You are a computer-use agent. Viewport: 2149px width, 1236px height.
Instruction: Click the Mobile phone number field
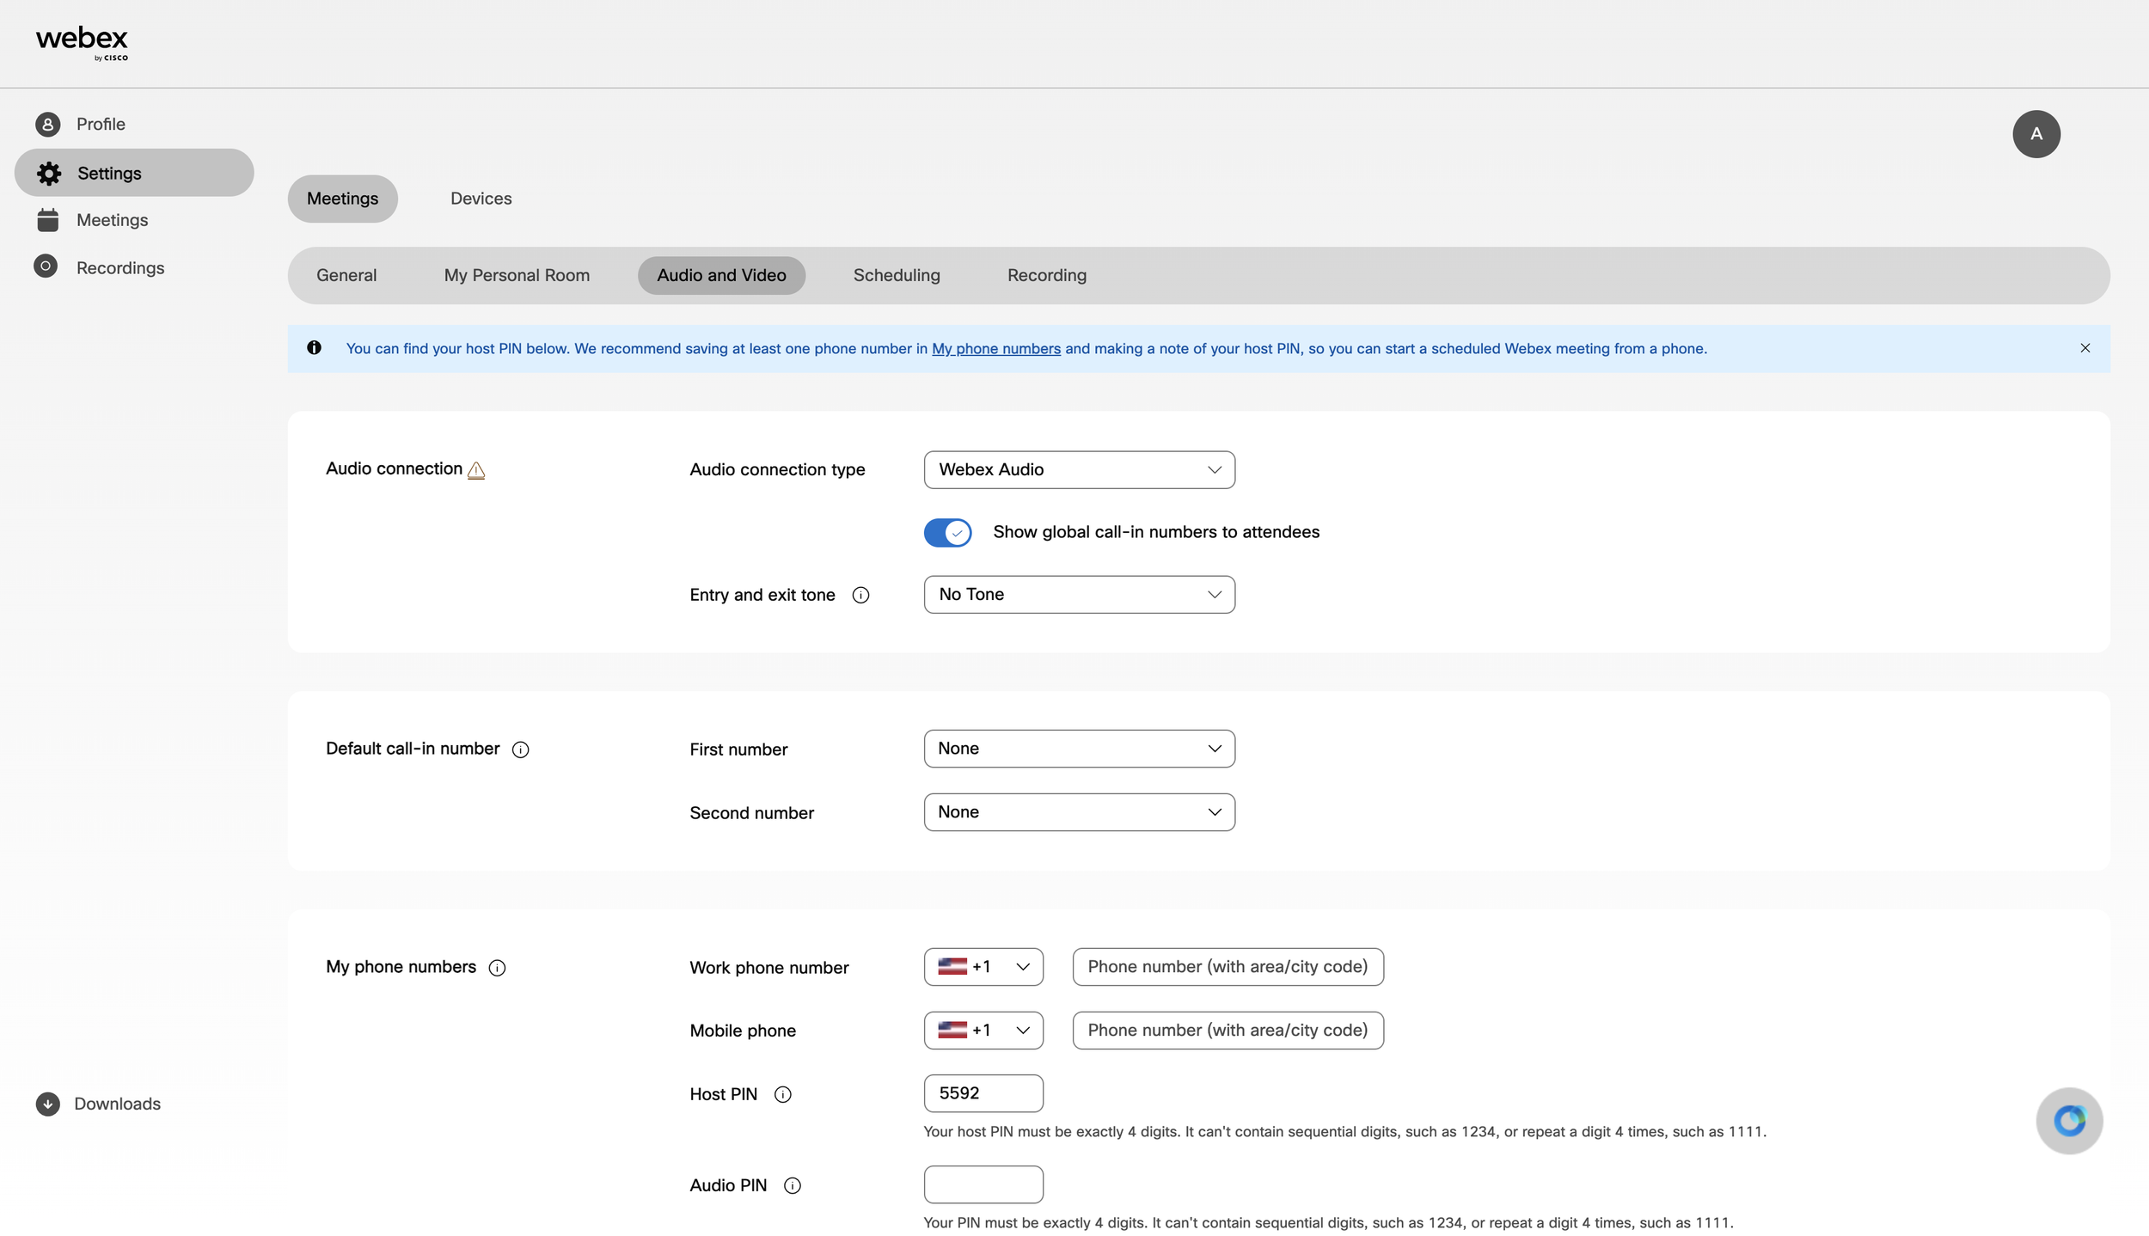1228,1030
